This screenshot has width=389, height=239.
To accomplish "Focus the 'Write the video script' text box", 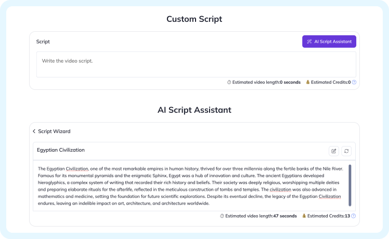I will [x=196, y=64].
